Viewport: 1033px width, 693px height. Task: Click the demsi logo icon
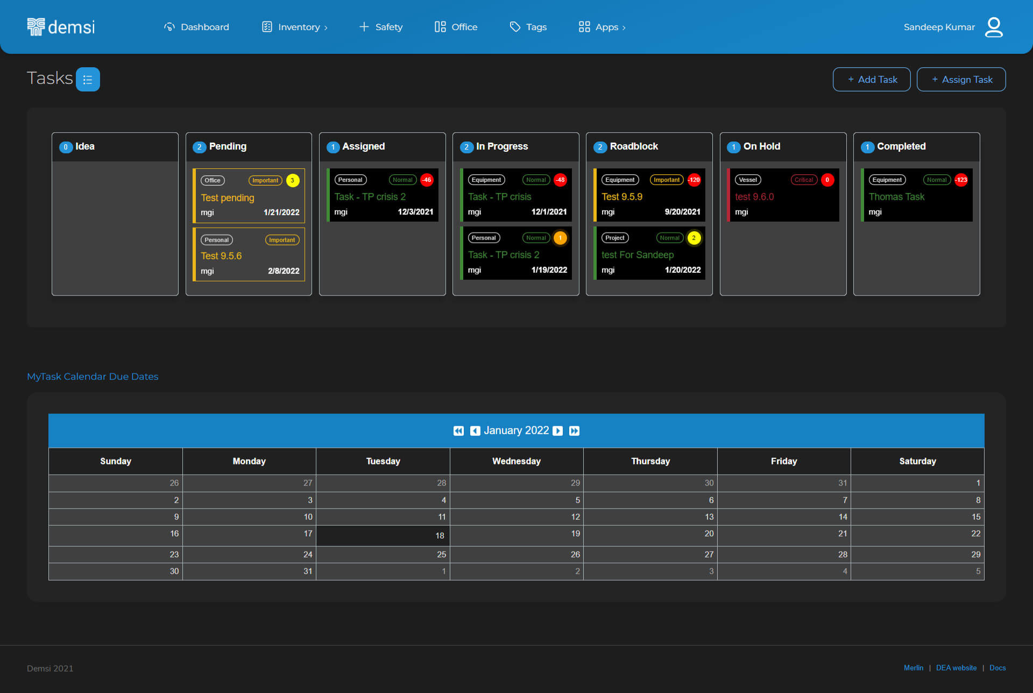[x=36, y=27]
